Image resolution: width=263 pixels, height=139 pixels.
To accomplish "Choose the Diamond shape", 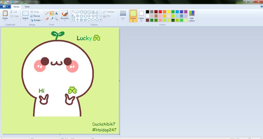I will [x=78, y=16].
